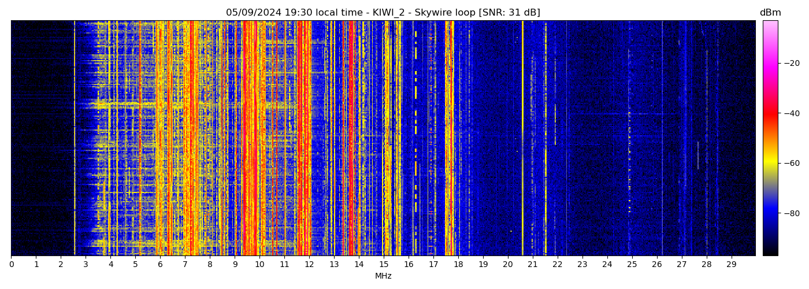Click the 29 MHz x-axis tick label
The image size is (809, 289).
click(731, 264)
